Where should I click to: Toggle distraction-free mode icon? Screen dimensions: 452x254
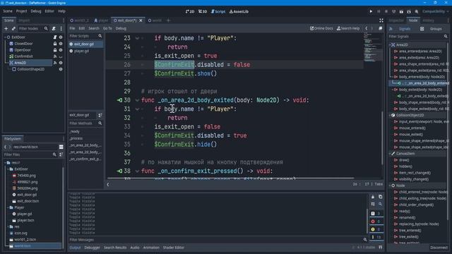[381, 20]
